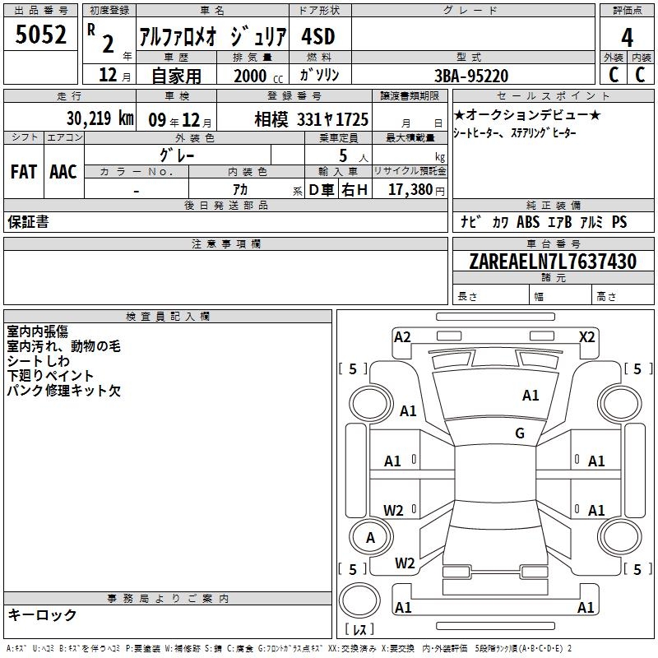658x658 pixels.
Task: Click the AAC air conditioner cell
Action: (63, 171)
